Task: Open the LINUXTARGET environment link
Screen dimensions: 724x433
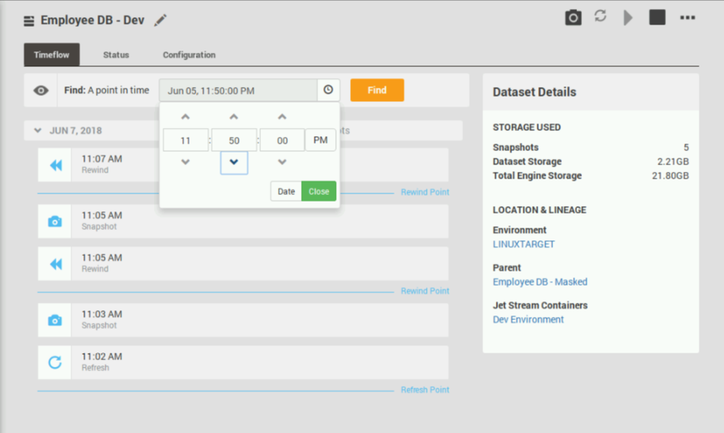Action: pyautogui.click(x=523, y=244)
